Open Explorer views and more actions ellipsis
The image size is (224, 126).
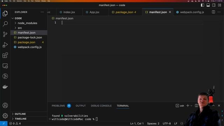(42, 12)
